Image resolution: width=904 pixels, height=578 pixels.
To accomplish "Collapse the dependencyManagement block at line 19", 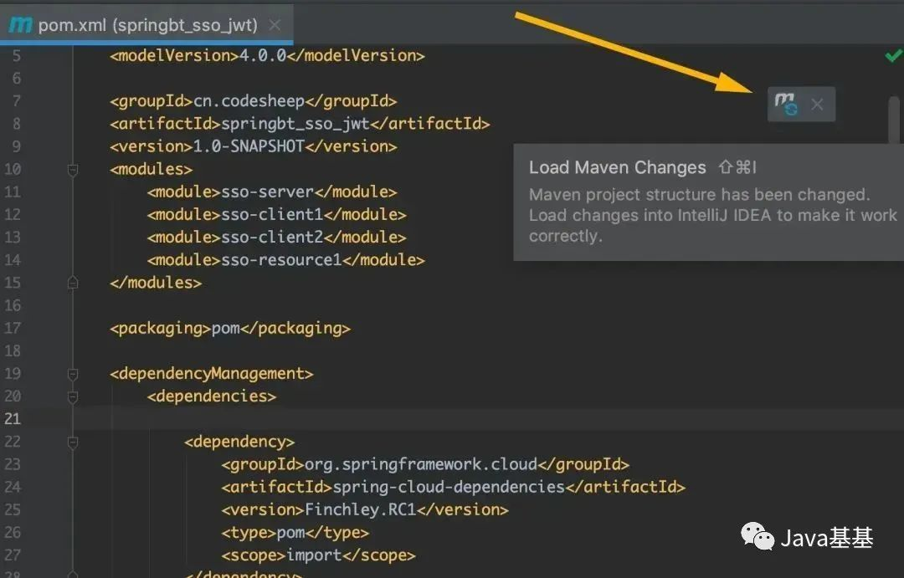I will 73,374.
